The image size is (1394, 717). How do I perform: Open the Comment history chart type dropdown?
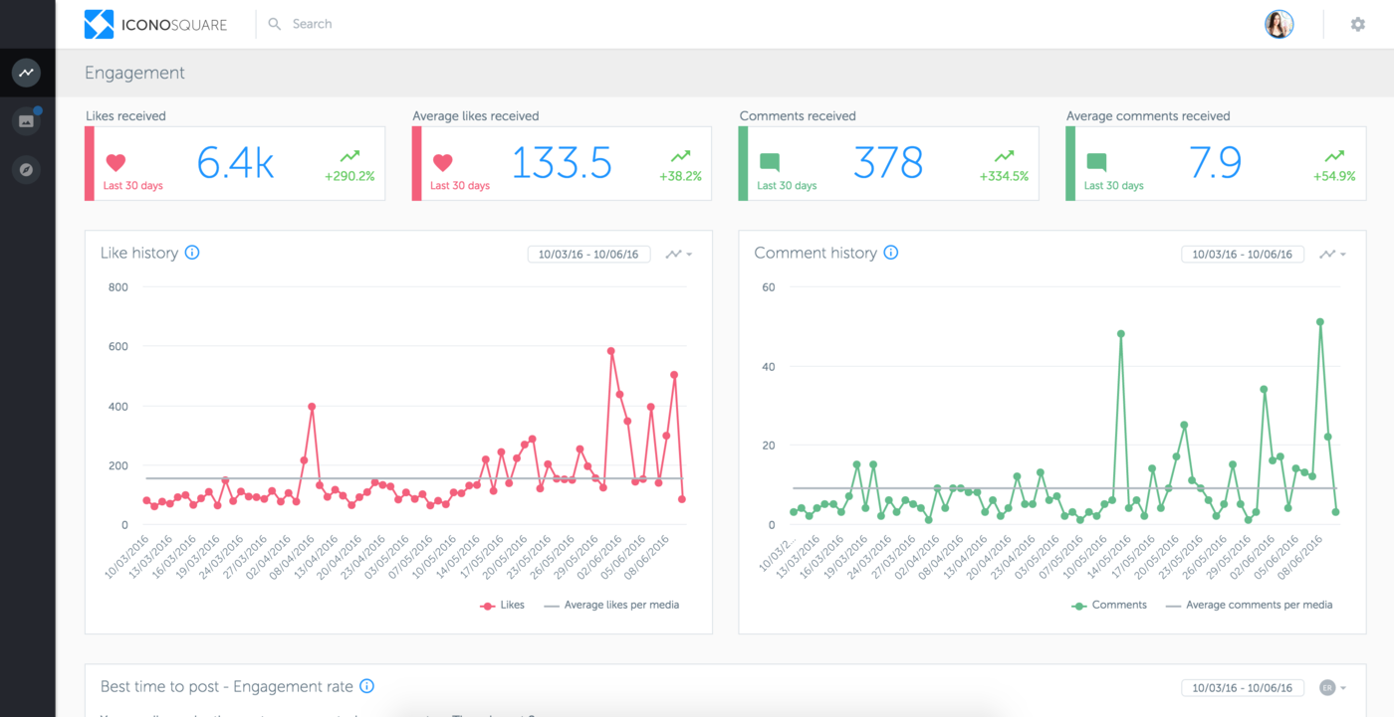[x=1333, y=255]
